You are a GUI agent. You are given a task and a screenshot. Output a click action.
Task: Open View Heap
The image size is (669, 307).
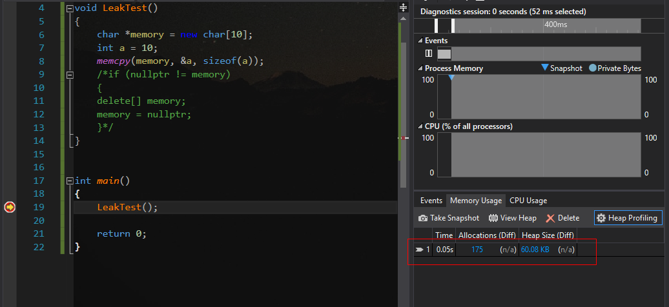513,218
